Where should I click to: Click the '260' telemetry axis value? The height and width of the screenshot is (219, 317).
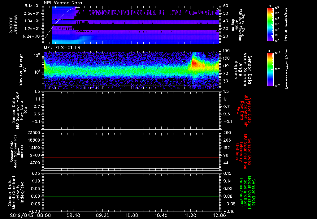tap(227, 132)
